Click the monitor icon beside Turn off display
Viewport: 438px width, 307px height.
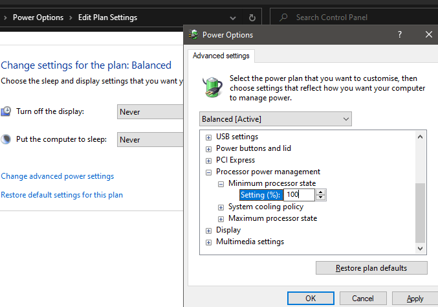pyautogui.click(x=6, y=111)
